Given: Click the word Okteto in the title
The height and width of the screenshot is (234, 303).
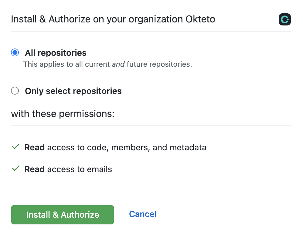Looking at the screenshot, I should pyautogui.click(x=200, y=19).
